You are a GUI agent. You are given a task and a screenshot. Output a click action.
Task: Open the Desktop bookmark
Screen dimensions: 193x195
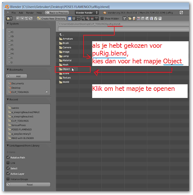click(14, 88)
